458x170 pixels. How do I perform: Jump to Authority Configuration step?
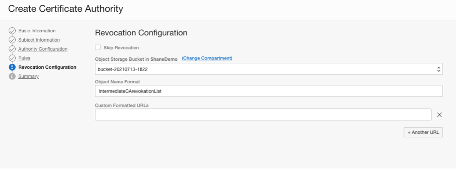42,49
